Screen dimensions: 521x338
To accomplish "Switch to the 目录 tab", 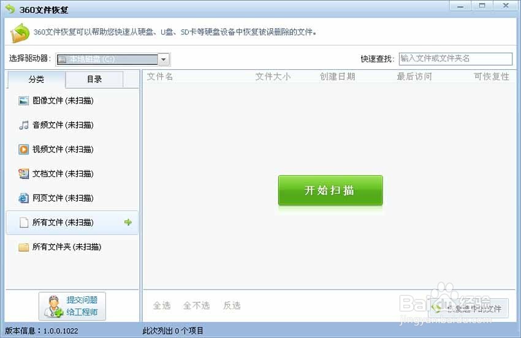I will [94, 80].
